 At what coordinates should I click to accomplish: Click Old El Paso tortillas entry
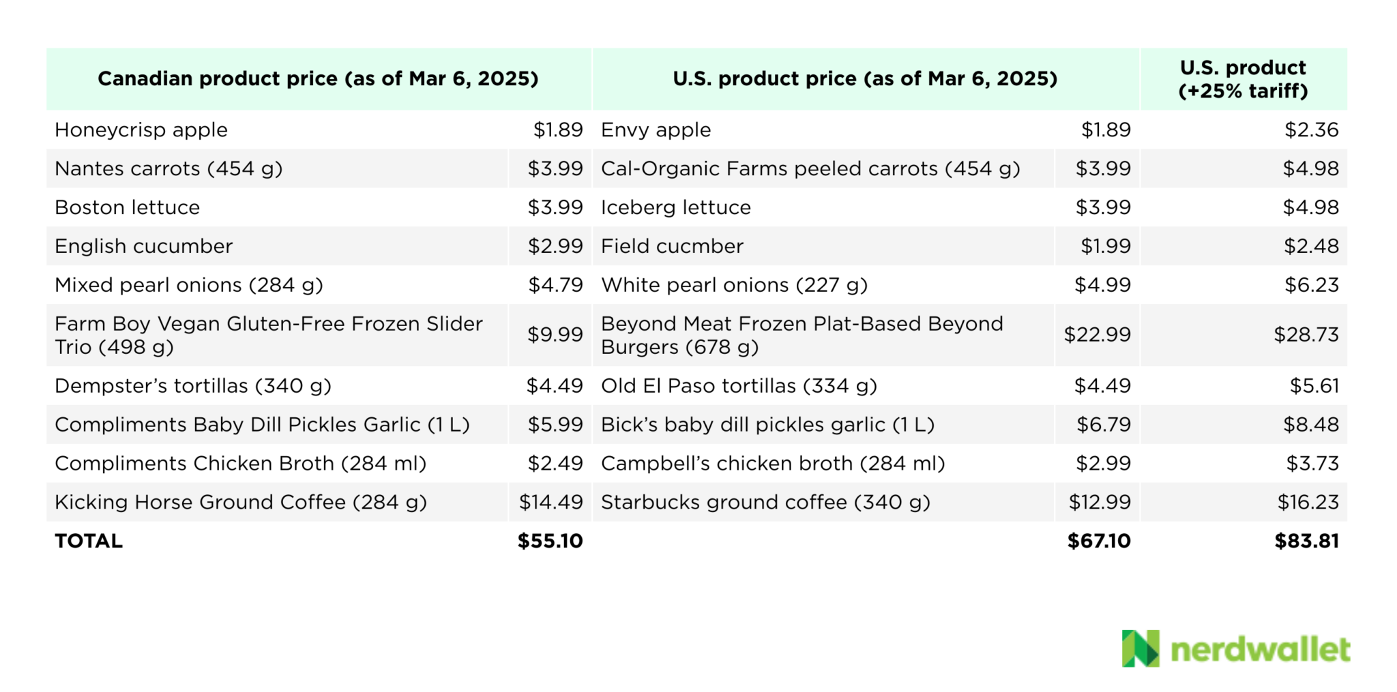click(x=739, y=386)
